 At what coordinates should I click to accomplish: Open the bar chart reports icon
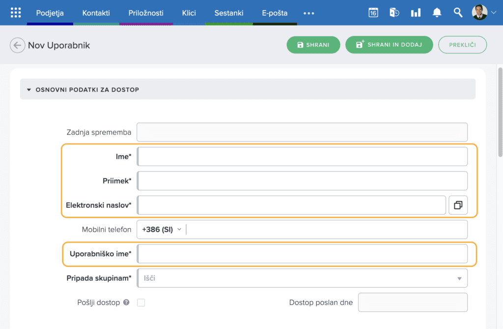pos(416,13)
